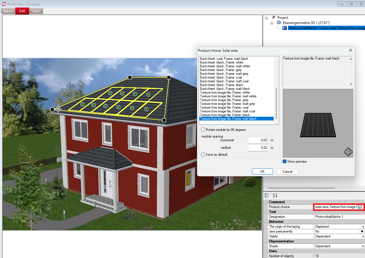Click the categorized view icon in properties panel
Screen dimensions: 365x258
266,195
